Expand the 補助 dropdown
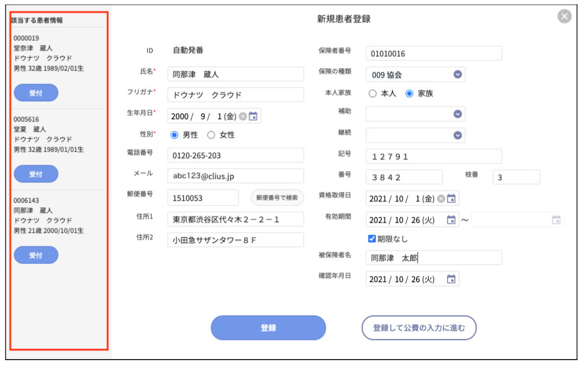585x365 pixels. tap(457, 114)
